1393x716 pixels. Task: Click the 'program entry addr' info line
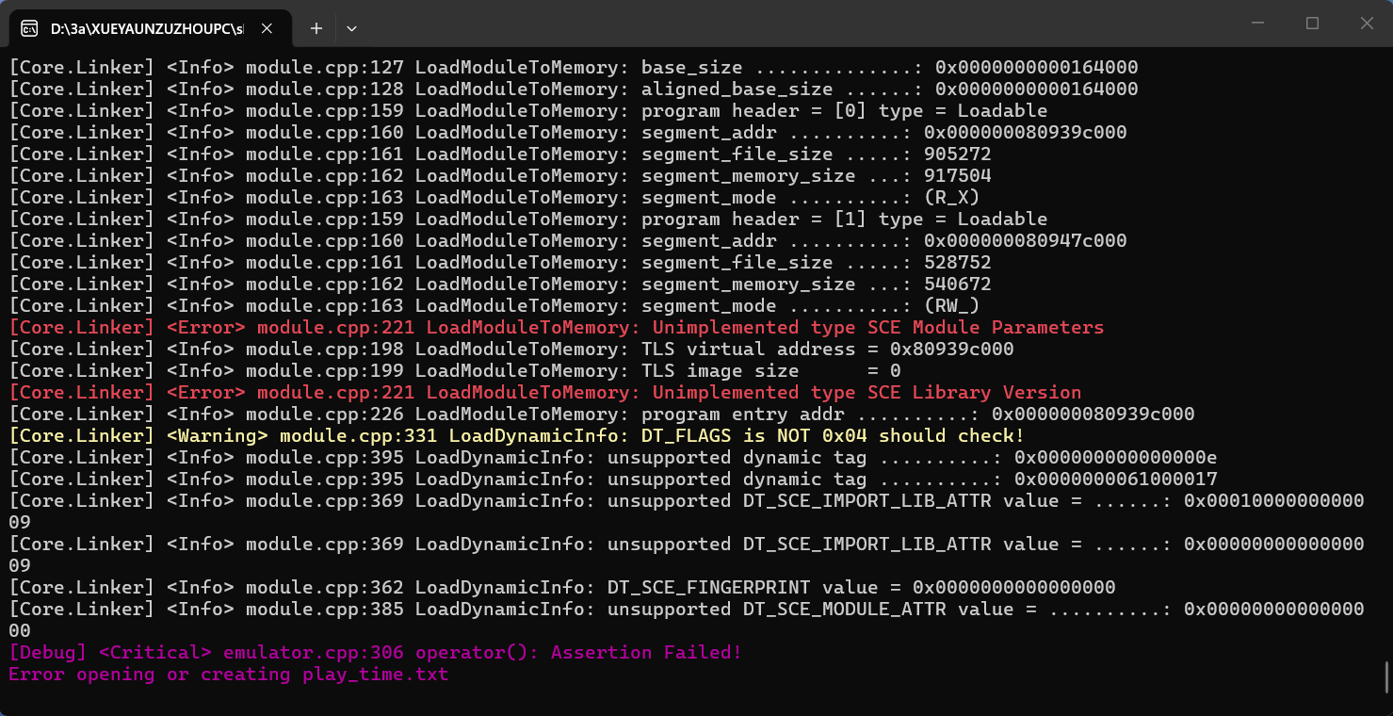pyautogui.click(x=602, y=414)
